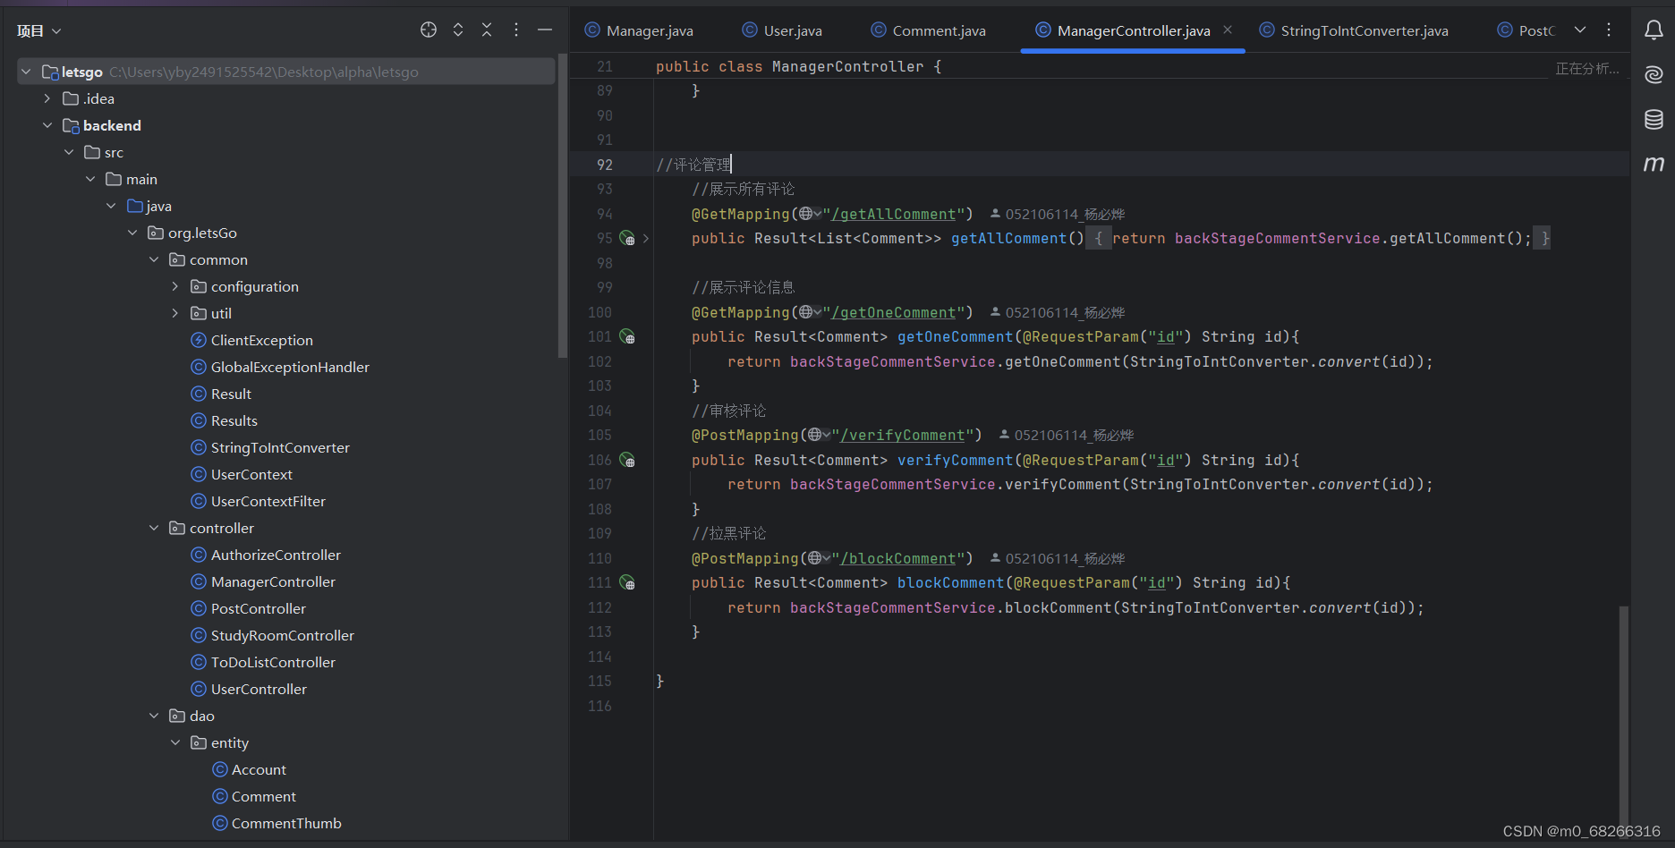Open editor tabs options menu
Screen dimensions: 1675x848
pyautogui.click(x=1609, y=30)
